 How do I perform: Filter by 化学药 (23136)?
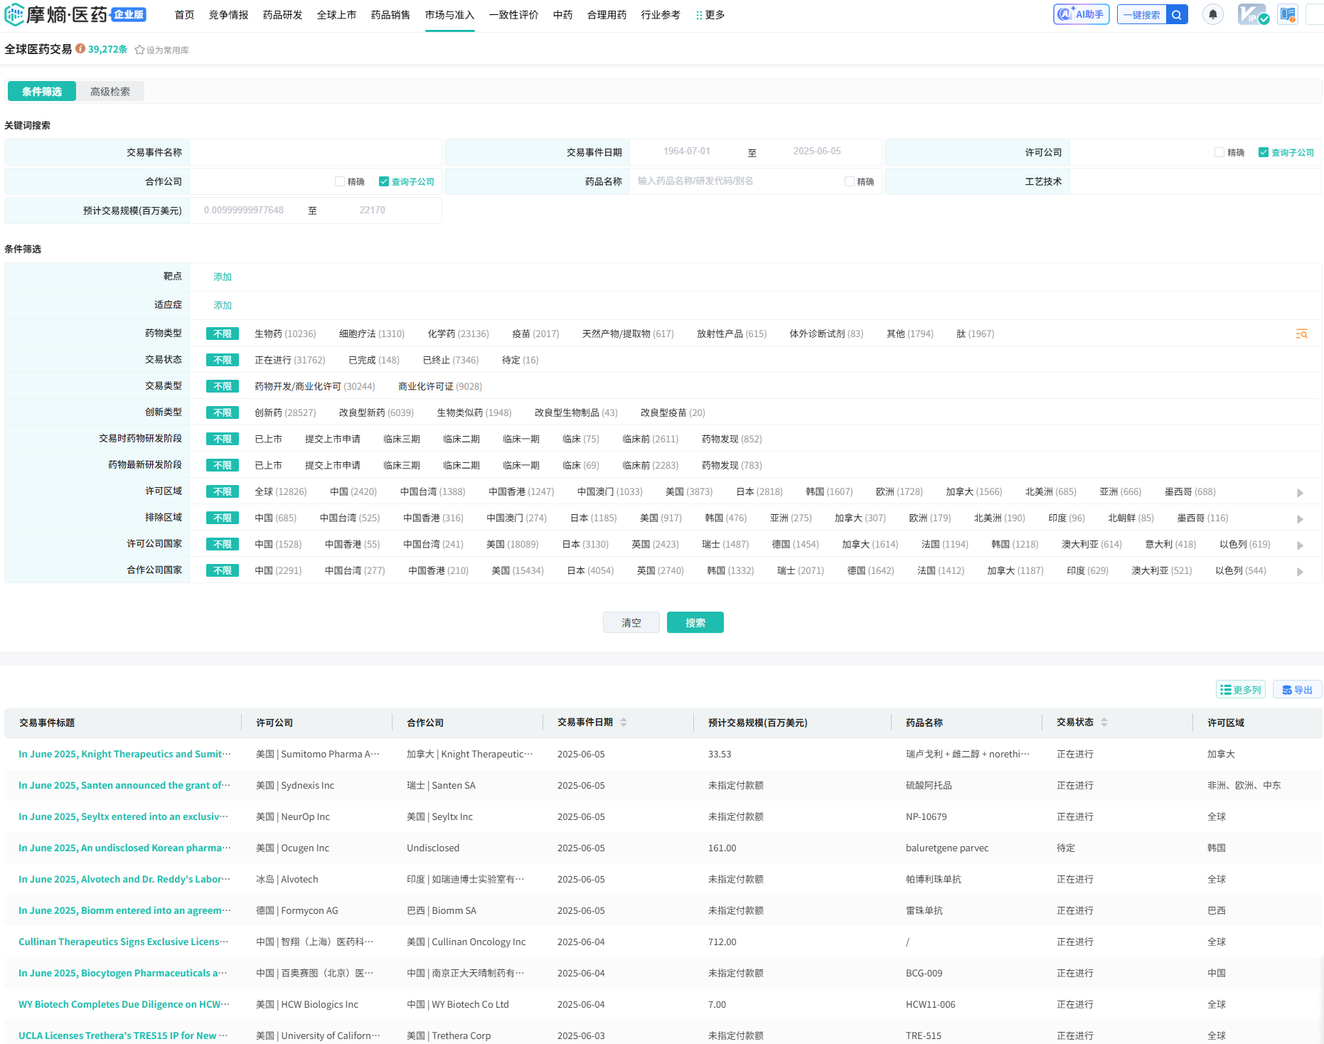[458, 334]
